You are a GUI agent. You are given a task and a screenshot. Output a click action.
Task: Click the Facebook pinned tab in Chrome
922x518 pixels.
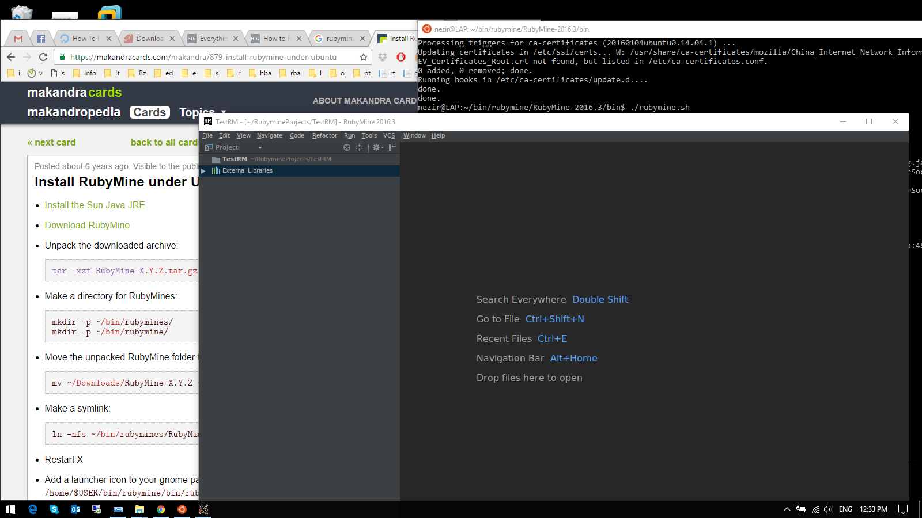[x=41, y=39]
